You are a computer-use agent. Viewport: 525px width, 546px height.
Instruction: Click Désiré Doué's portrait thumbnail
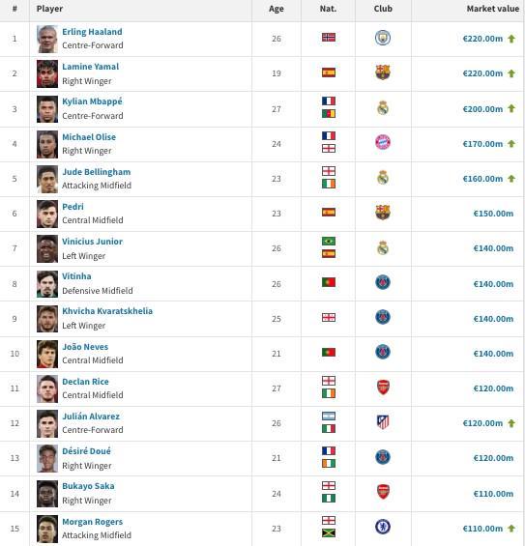click(47, 458)
